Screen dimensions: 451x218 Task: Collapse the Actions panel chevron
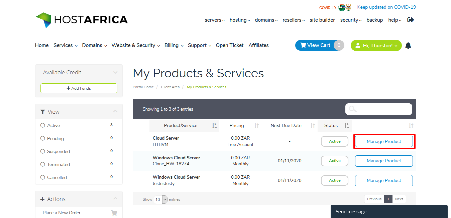(x=115, y=199)
